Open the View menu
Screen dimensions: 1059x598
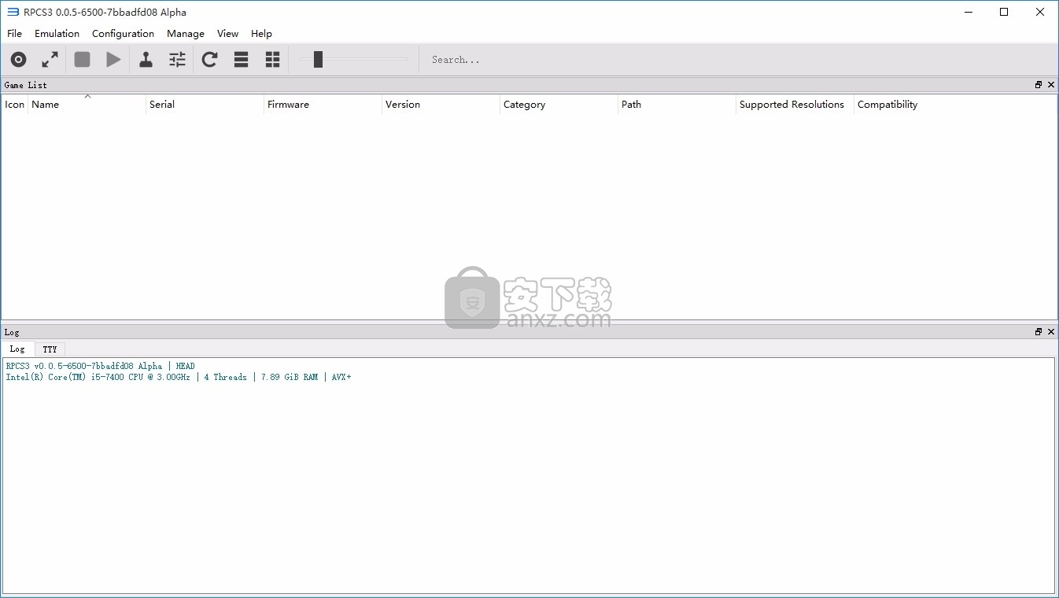pos(227,33)
